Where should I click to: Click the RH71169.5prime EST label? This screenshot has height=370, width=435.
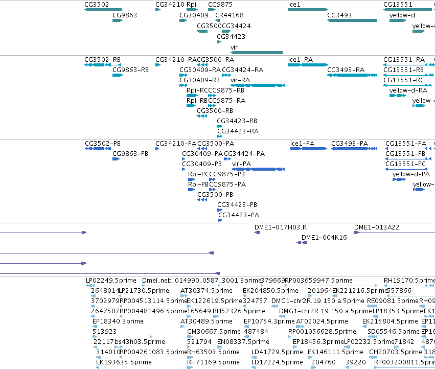[x=213, y=362]
